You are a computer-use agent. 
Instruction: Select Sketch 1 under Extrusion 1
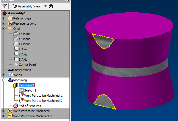(30, 90)
